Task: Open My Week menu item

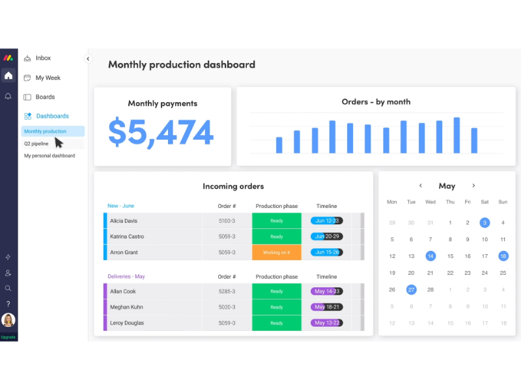Action: point(48,78)
